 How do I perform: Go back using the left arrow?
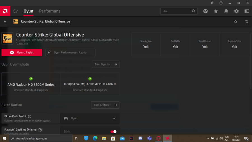click(x=5, y=22)
